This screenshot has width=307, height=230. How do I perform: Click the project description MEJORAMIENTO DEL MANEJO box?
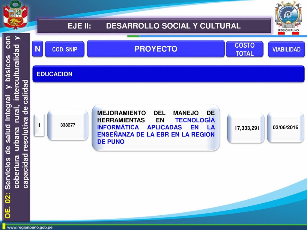coord(156,128)
